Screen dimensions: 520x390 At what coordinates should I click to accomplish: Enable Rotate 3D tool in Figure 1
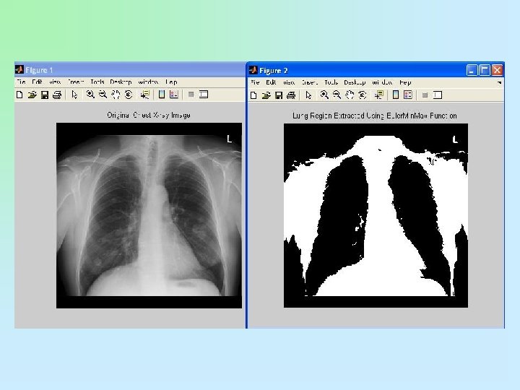coord(129,95)
